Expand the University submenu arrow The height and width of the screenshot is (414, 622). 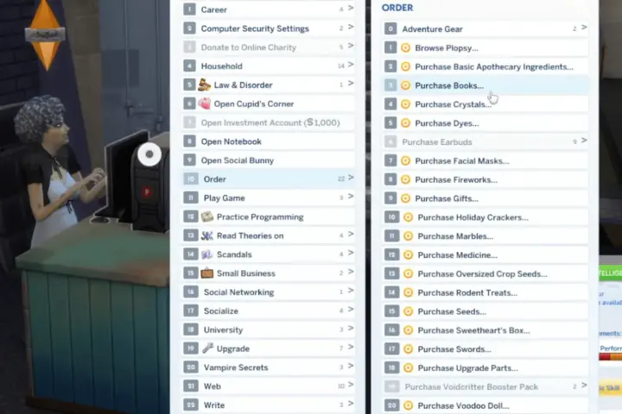pyautogui.click(x=351, y=328)
